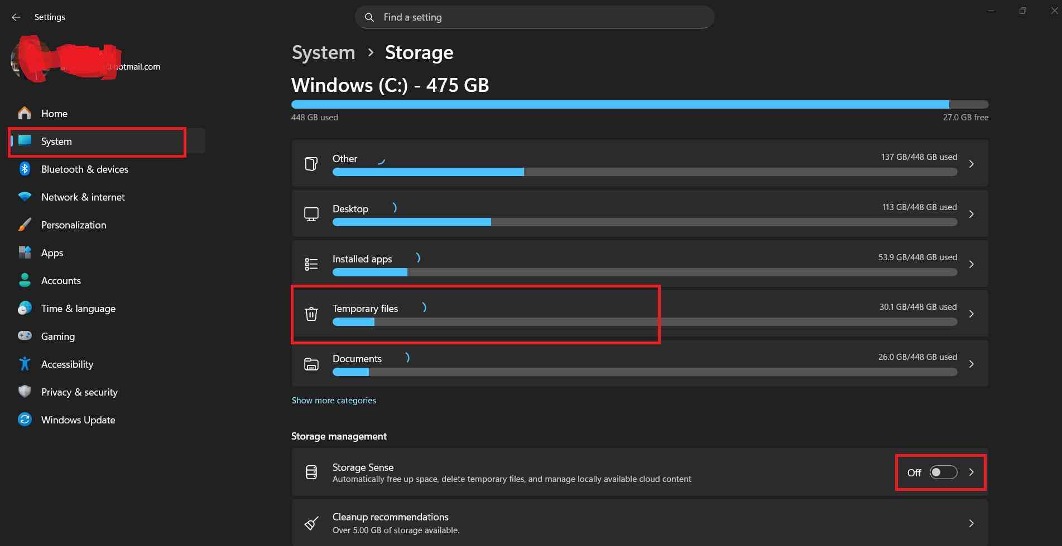Select the System sidebar icon
The image size is (1062, 546).
pos(25,141)
